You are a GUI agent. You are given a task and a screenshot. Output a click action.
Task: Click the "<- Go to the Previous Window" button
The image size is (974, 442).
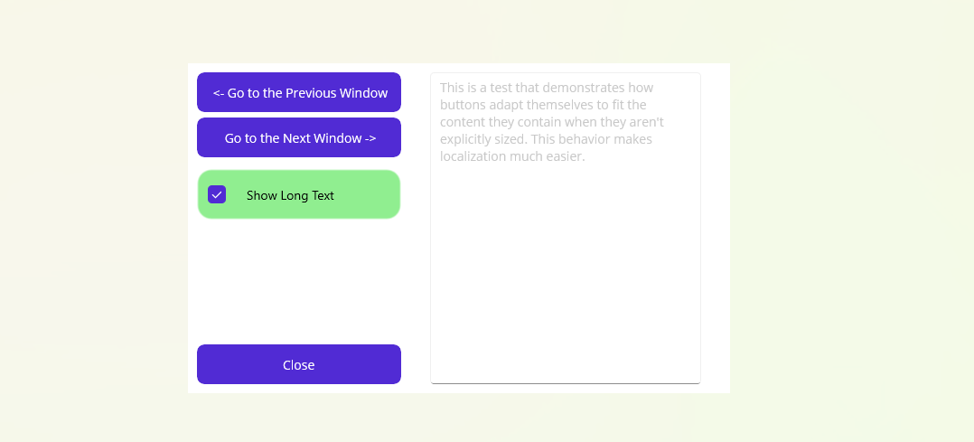[x=299, y=92]
